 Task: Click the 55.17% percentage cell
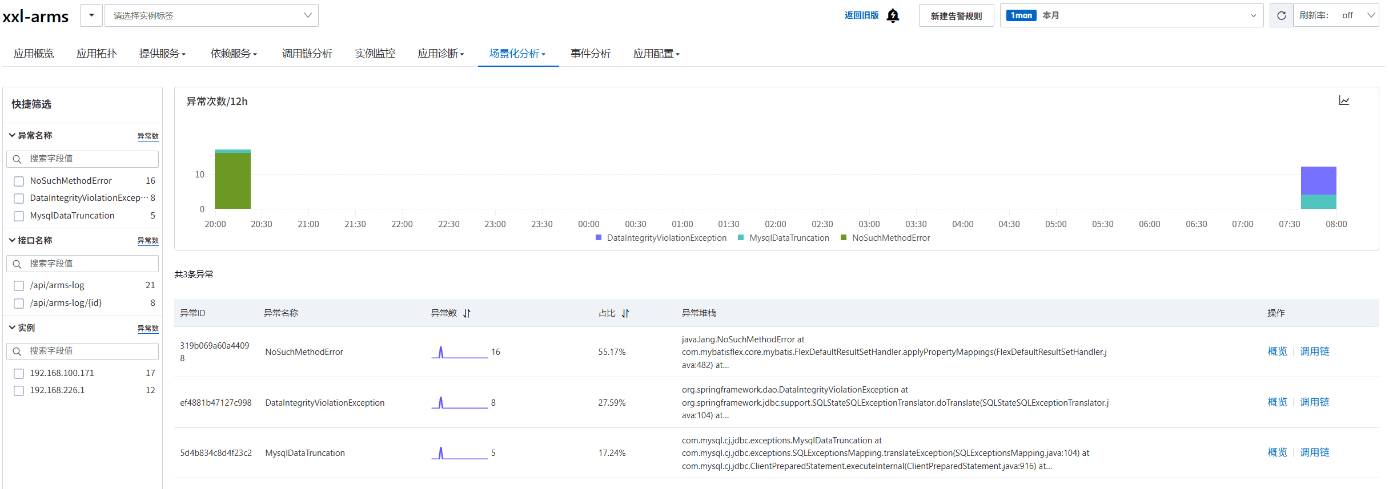(x=612, y=352)
